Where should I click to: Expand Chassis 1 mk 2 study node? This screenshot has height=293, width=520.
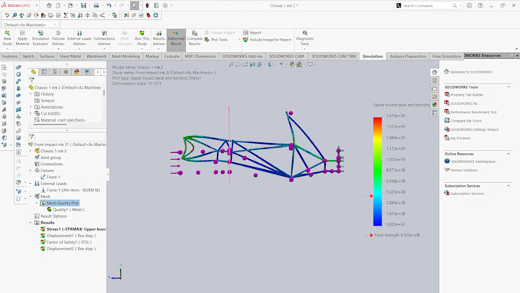31,151
